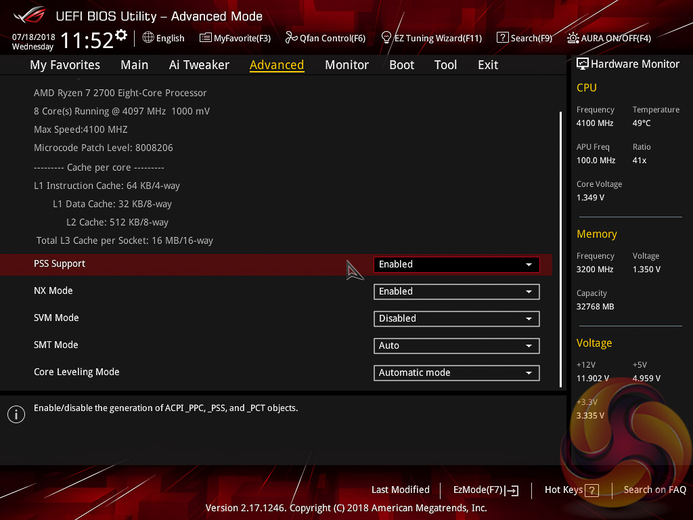Click the 11:52 clock display
Screen dimensions: 693x520
tap(87, 40)
